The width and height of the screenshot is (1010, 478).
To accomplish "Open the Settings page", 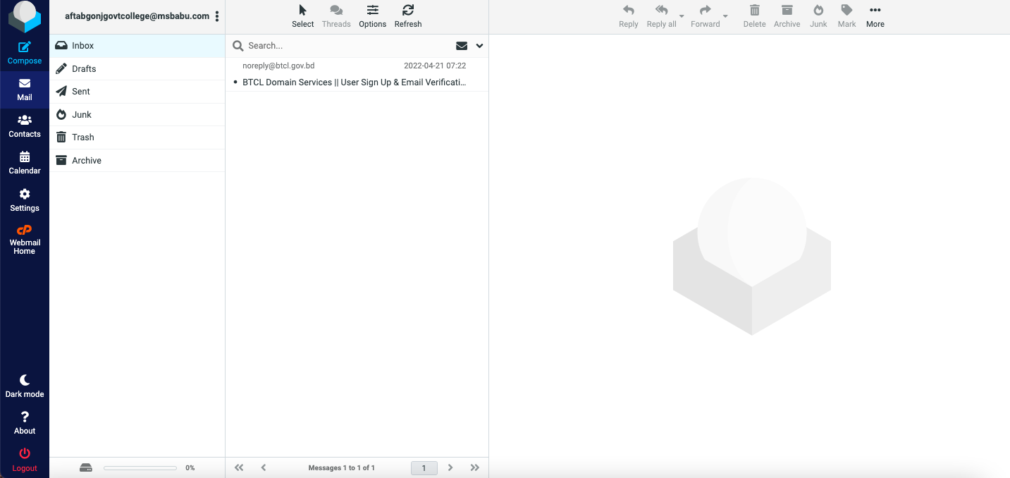I will [x=25, y=200].
